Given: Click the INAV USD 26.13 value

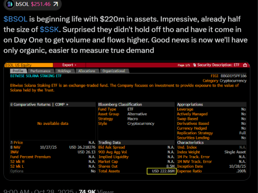Looking at the screenshot, I should tap(86, 152).
